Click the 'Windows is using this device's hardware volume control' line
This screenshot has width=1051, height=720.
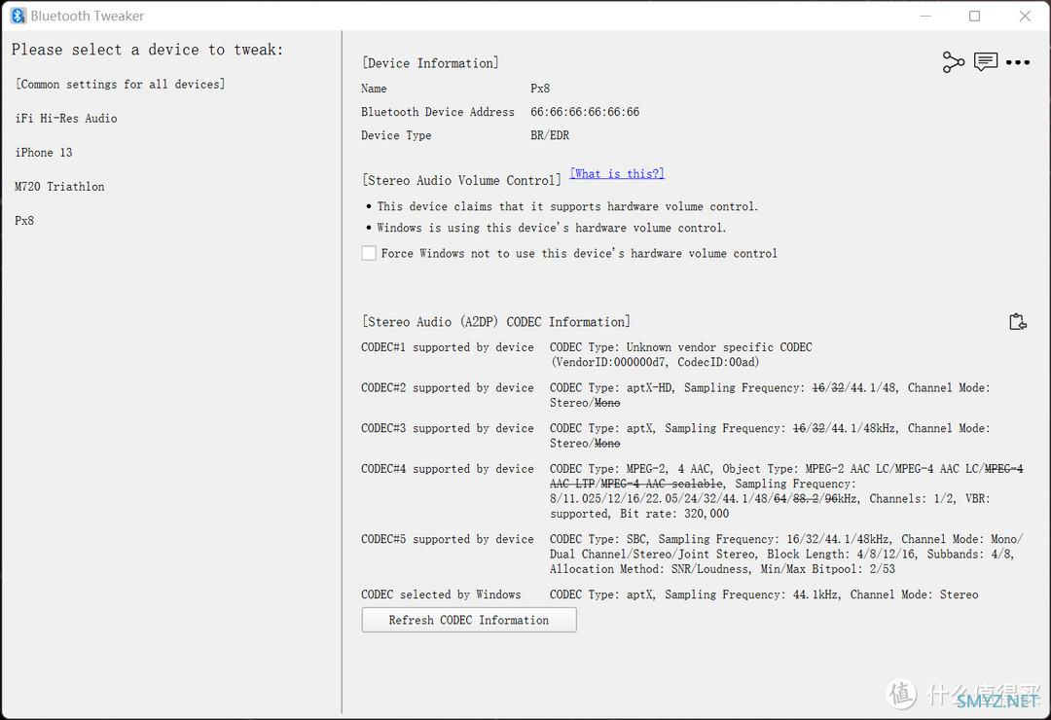click(551, 228)
